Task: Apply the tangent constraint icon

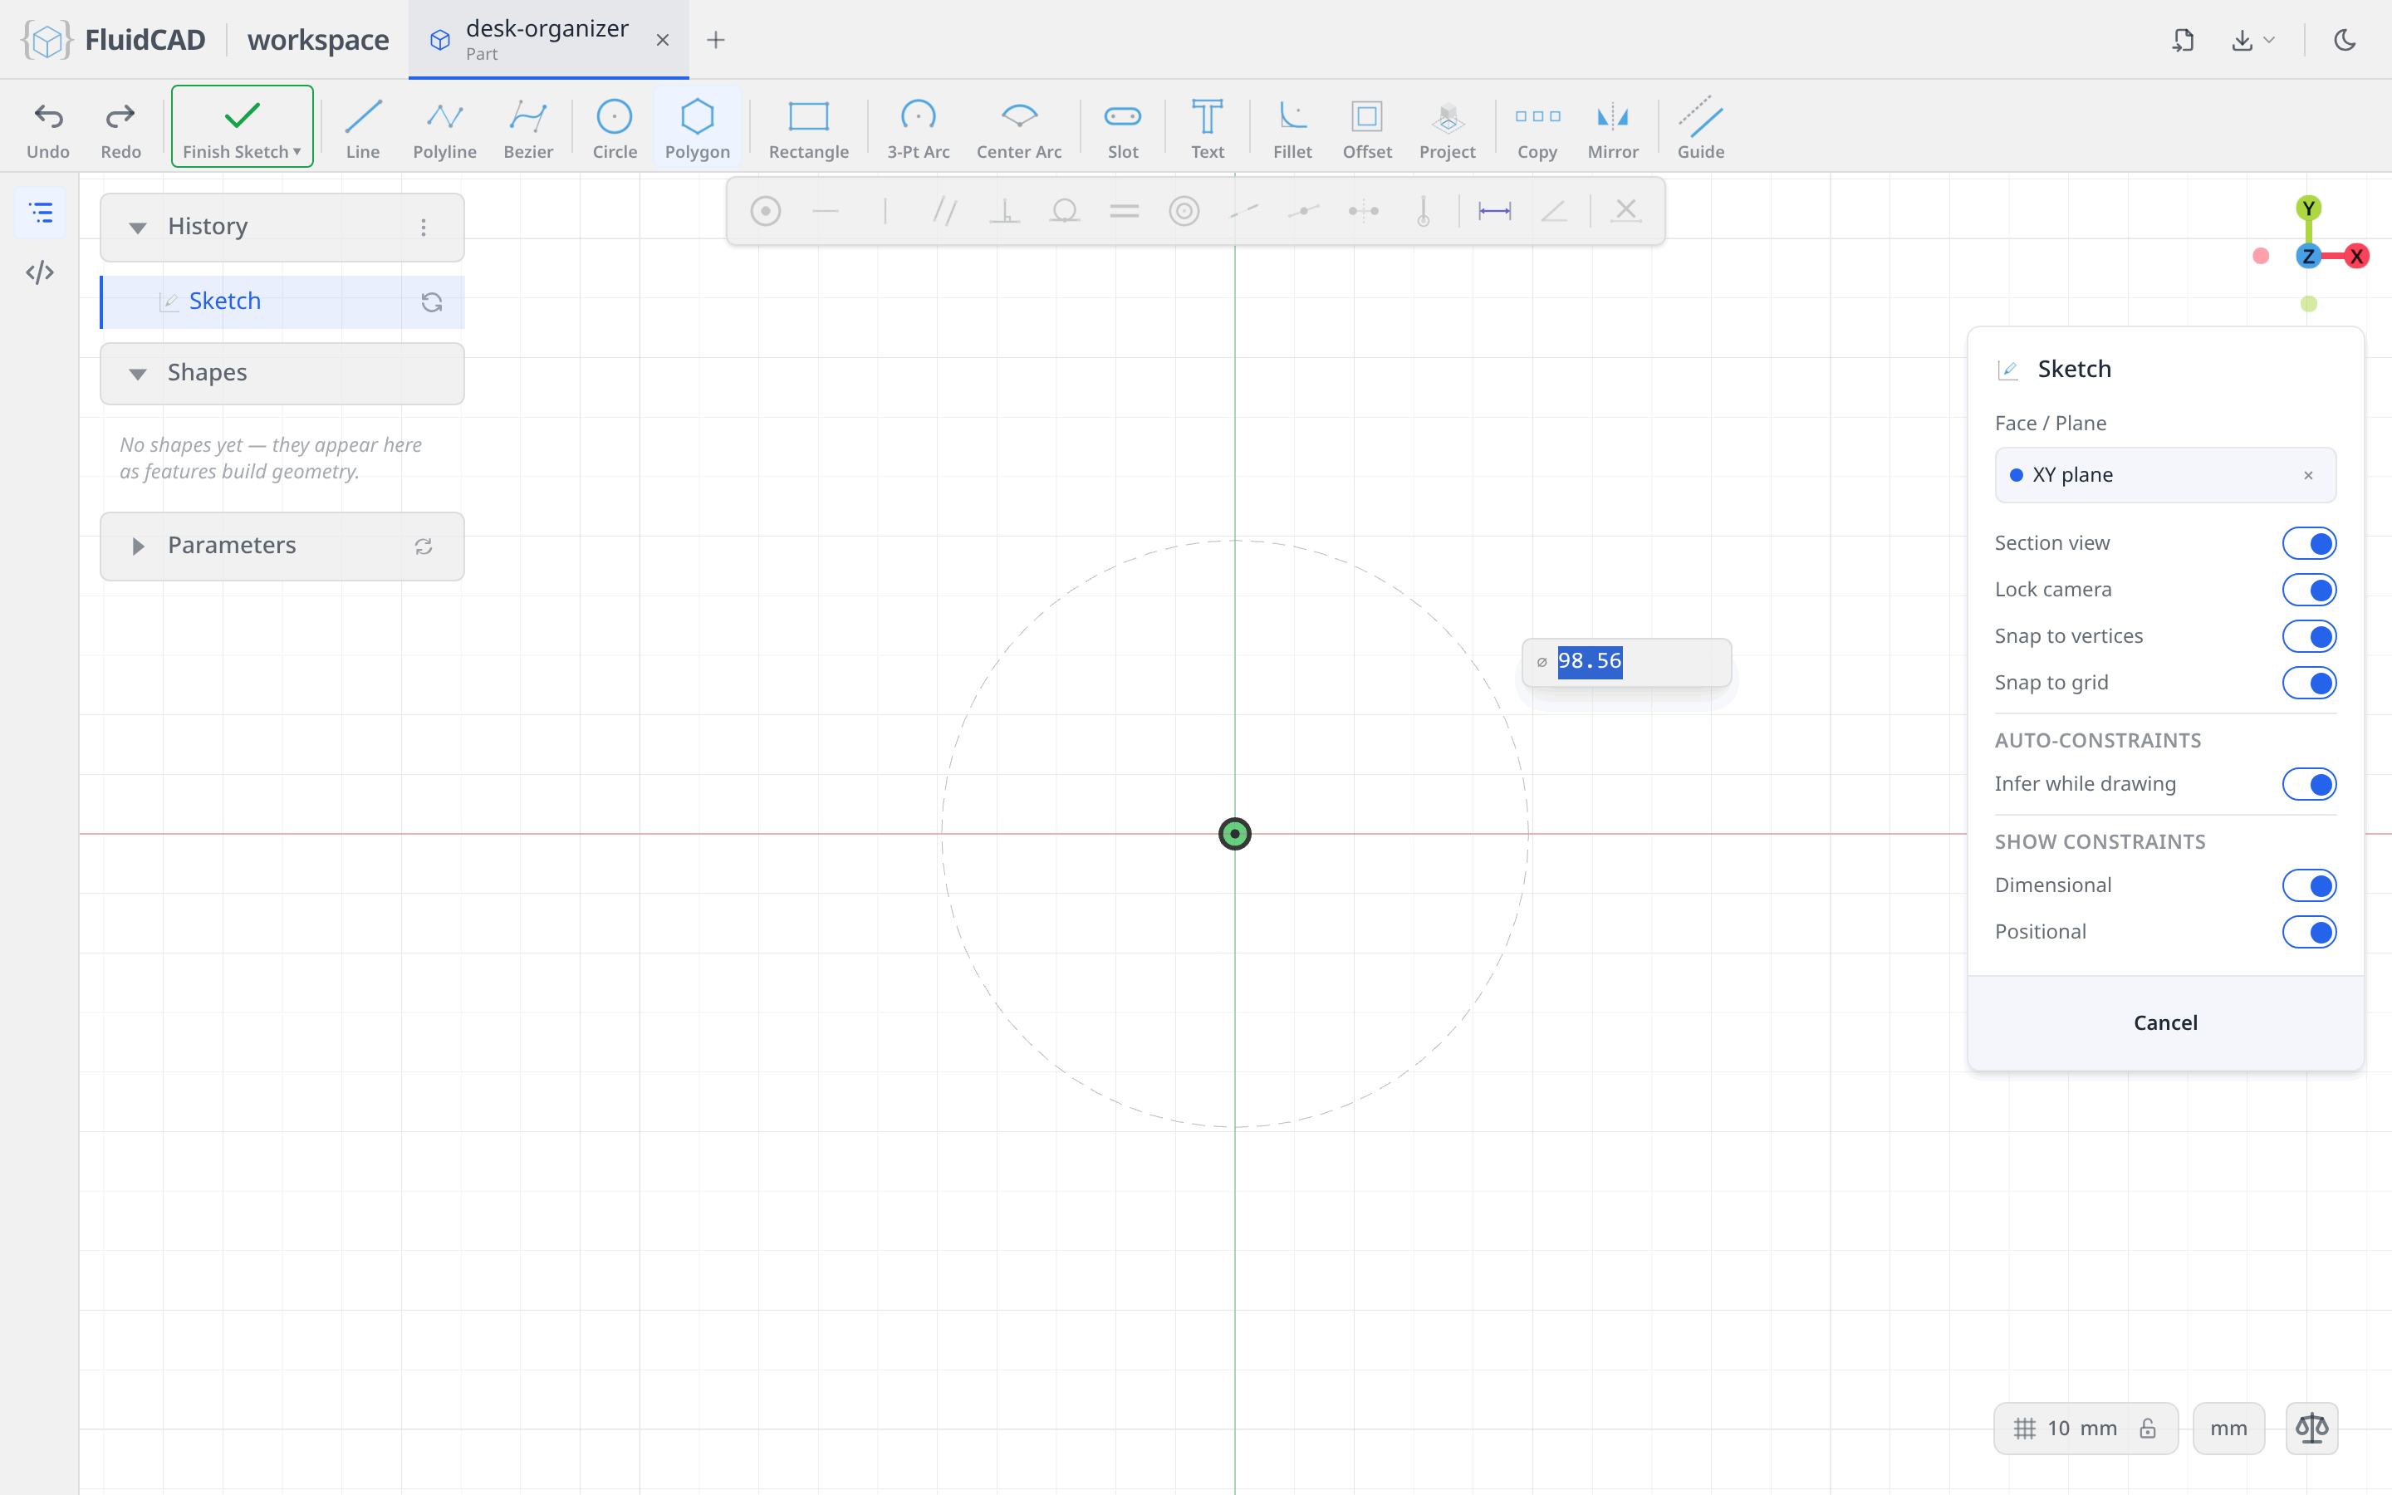Action: tap(1065, 211)
